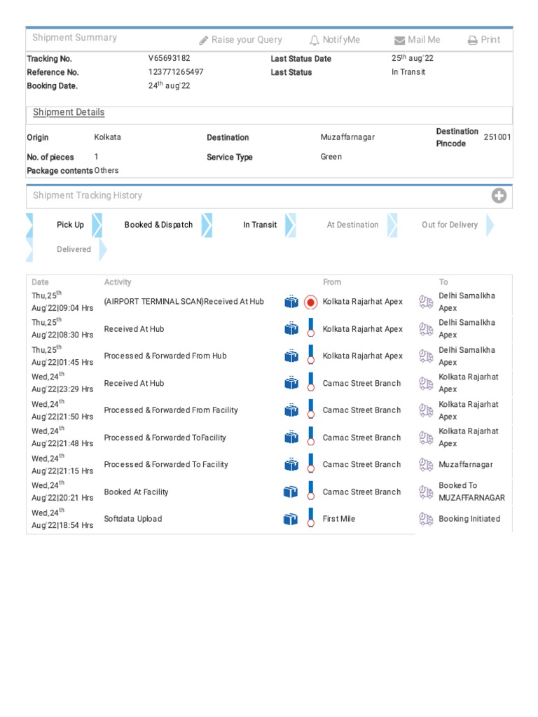Click package icon in Booked At Facility row

(291, 492)
